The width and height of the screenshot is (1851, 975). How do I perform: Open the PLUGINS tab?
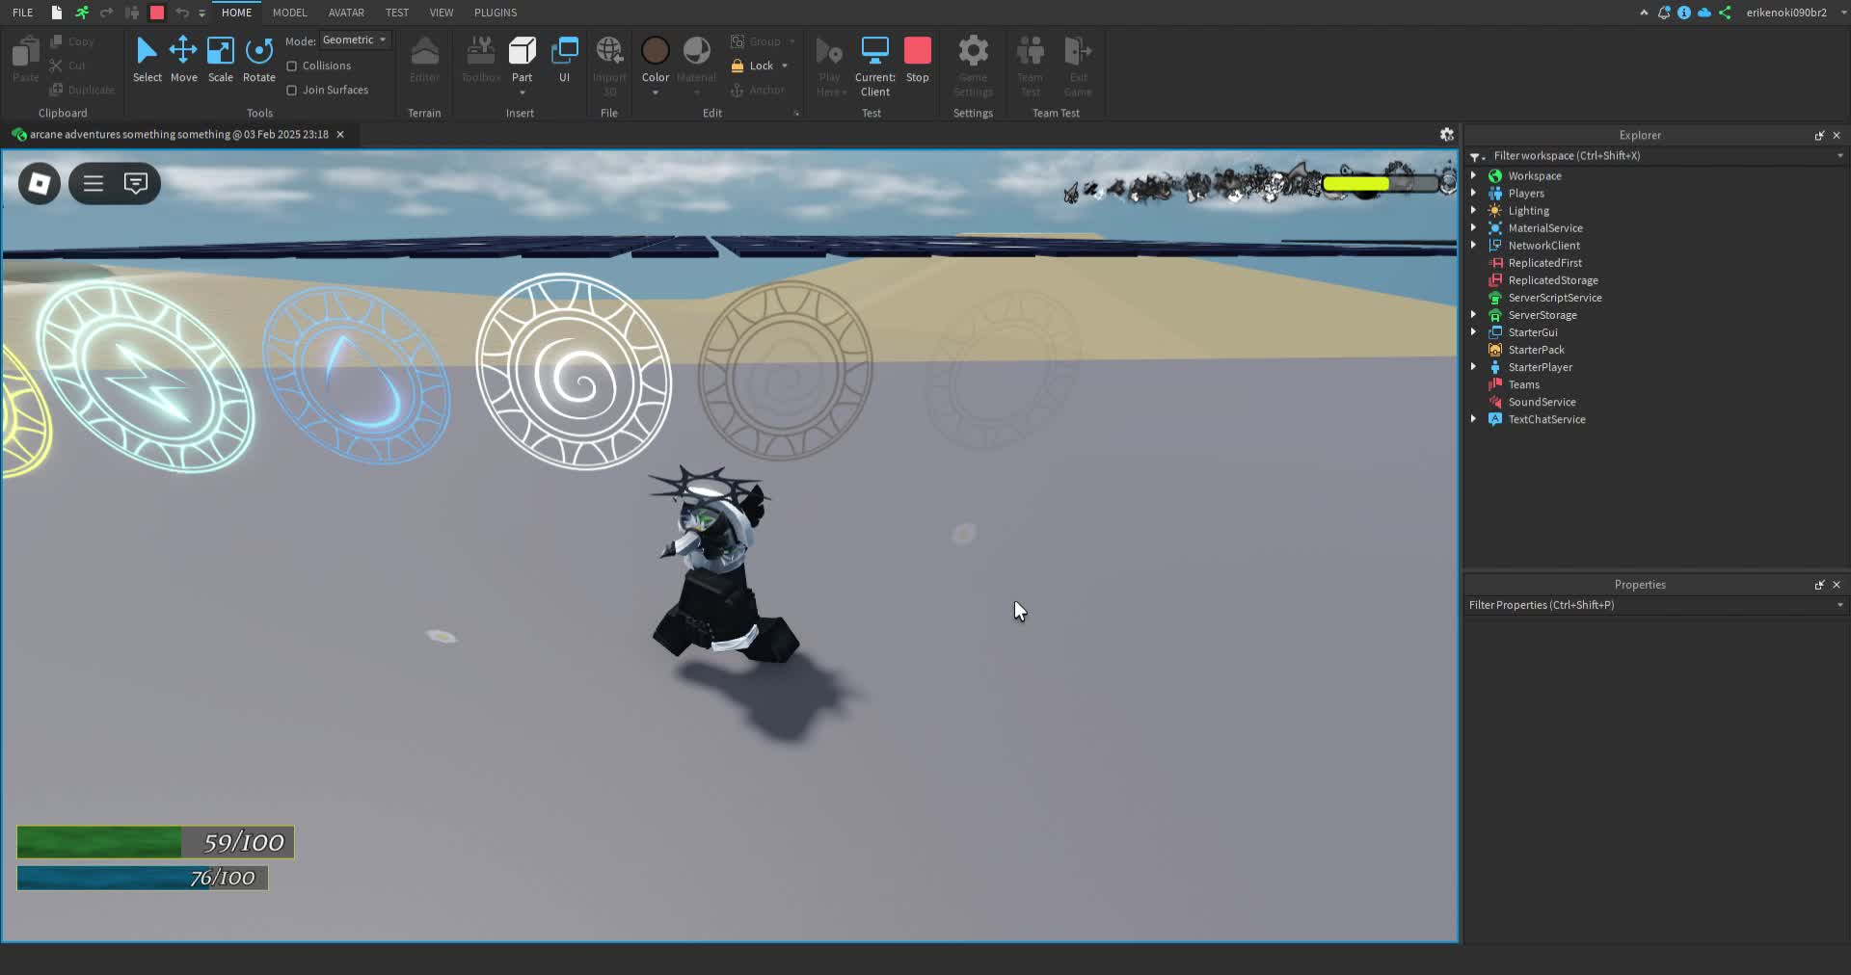495,13
